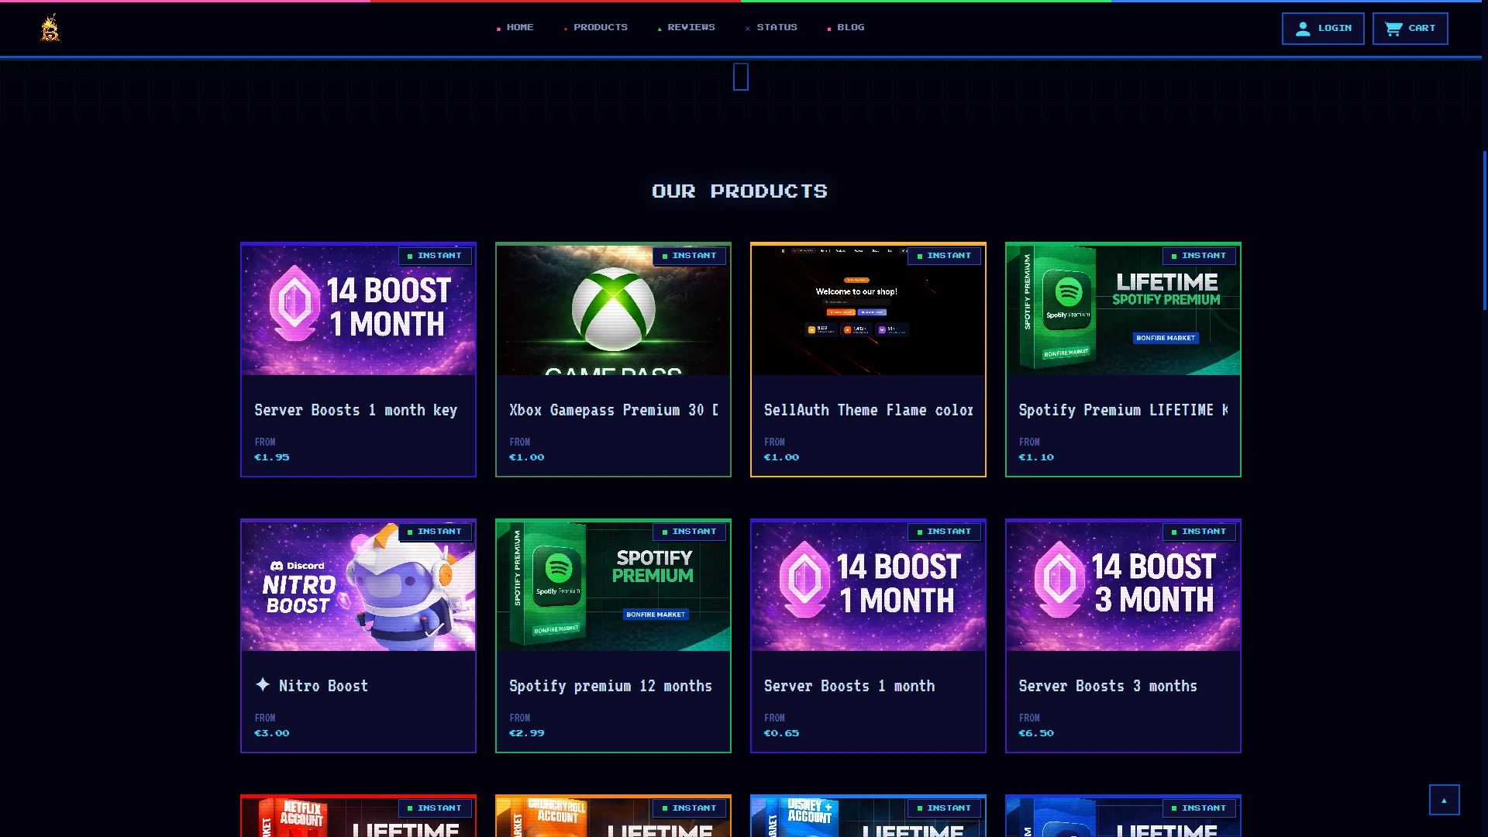Viewport: 1488px width, 837px height.
Task: Select the Server Boosts 3 months title
Action: click(1108, 686)
